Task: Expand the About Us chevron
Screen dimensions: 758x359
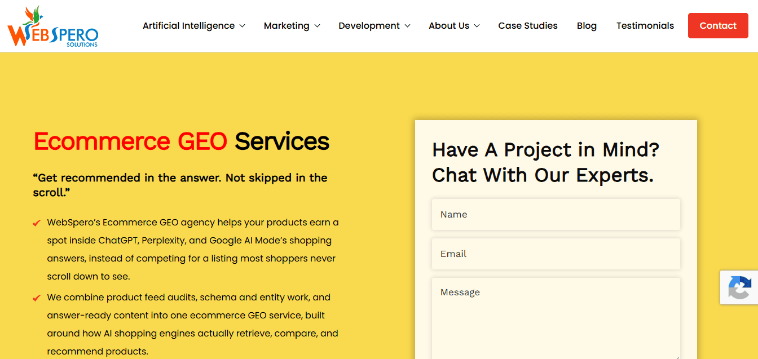Action: [477, 26]
